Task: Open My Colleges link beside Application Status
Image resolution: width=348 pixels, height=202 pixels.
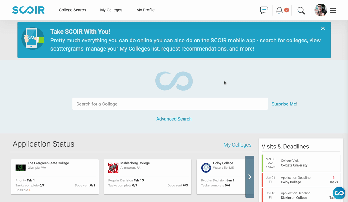Action: pyautogui.click(x=238, y=145)
